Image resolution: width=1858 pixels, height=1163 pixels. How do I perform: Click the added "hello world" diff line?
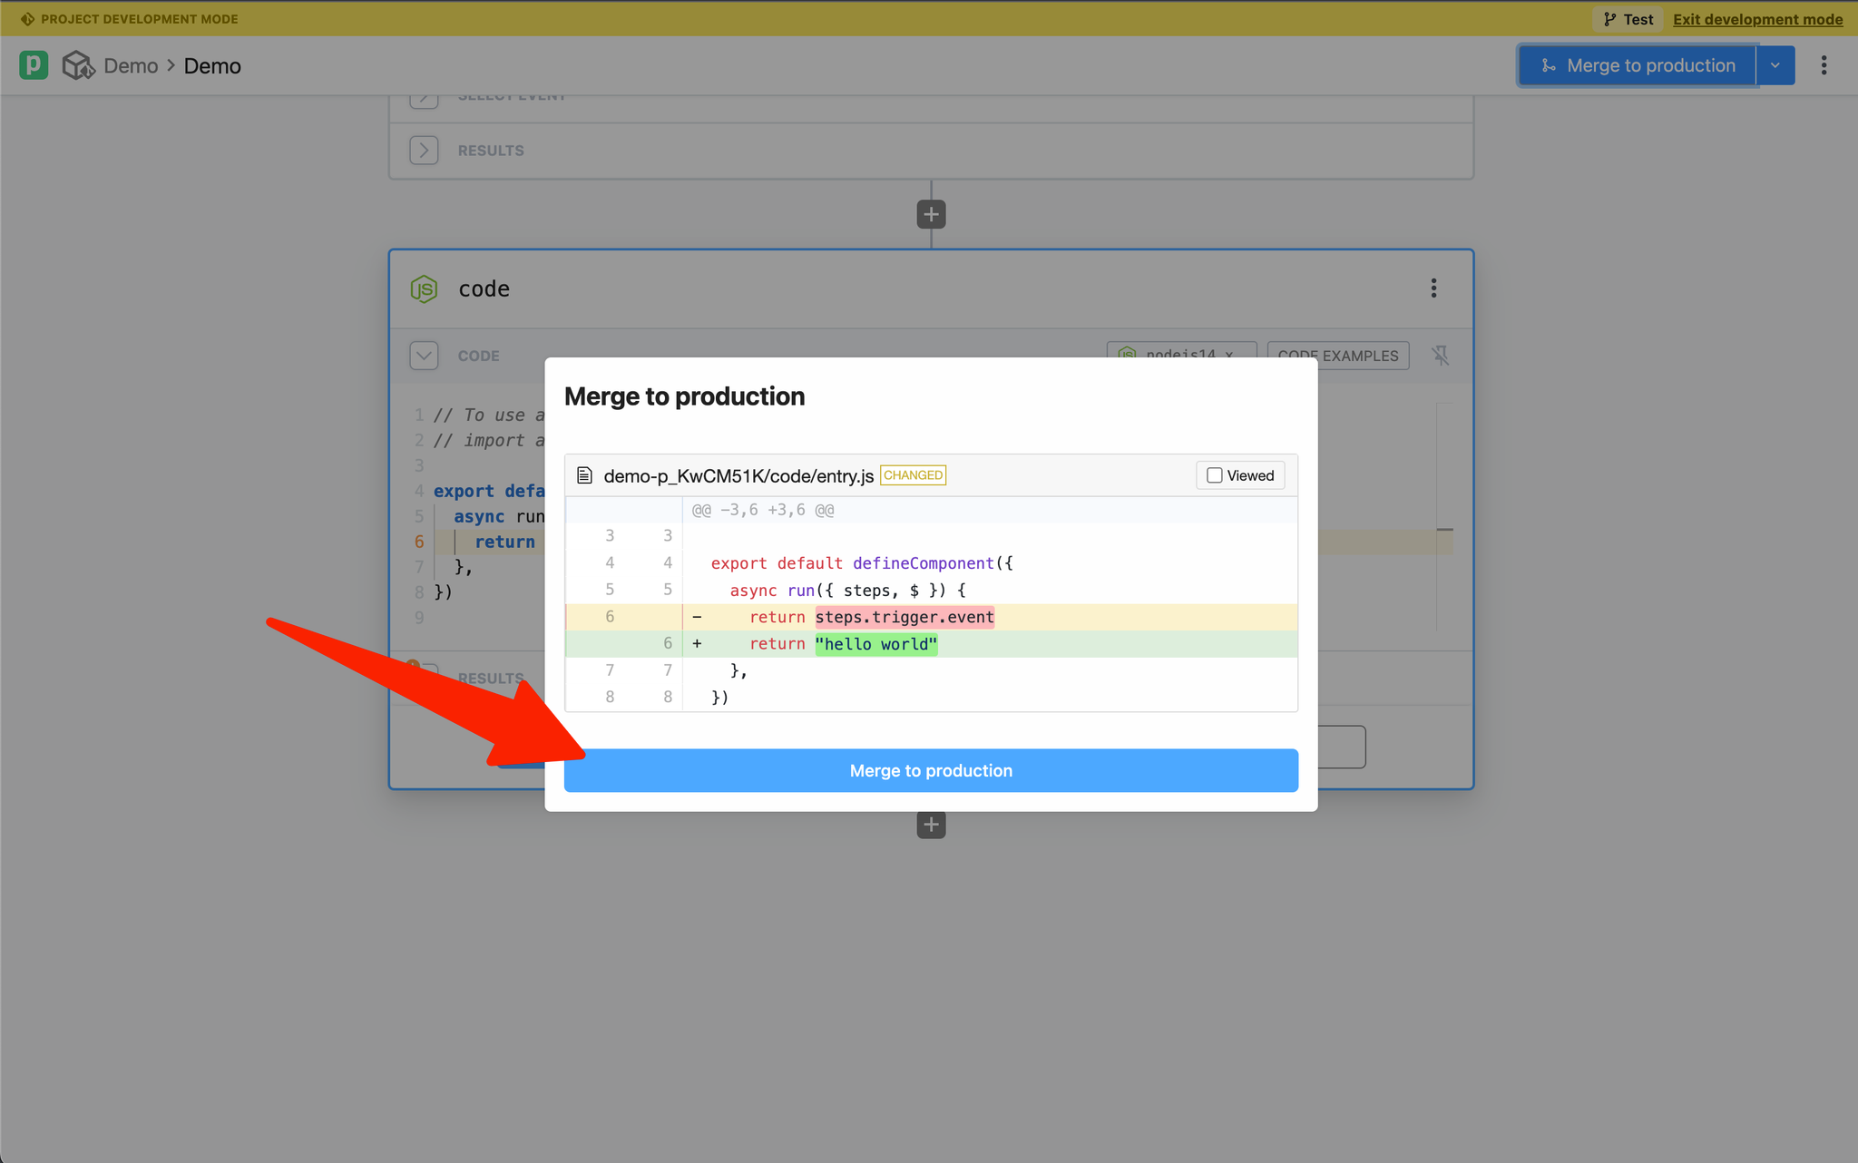[x=875, y=644]
